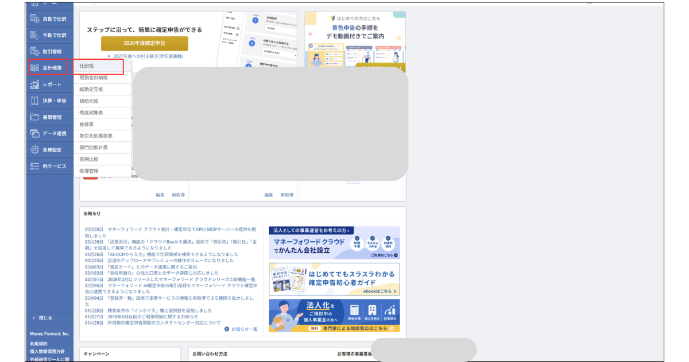Open 残高試算表 from the submenu
The height and width of the screenshot is (362, 689).
tap(91, 113)
